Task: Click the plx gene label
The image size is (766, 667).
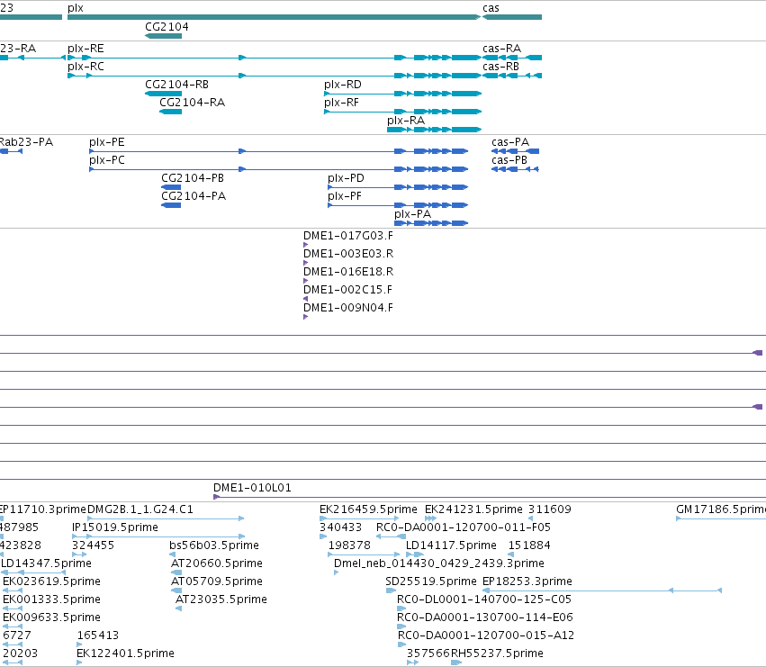Action: click(x=76, y=8)
